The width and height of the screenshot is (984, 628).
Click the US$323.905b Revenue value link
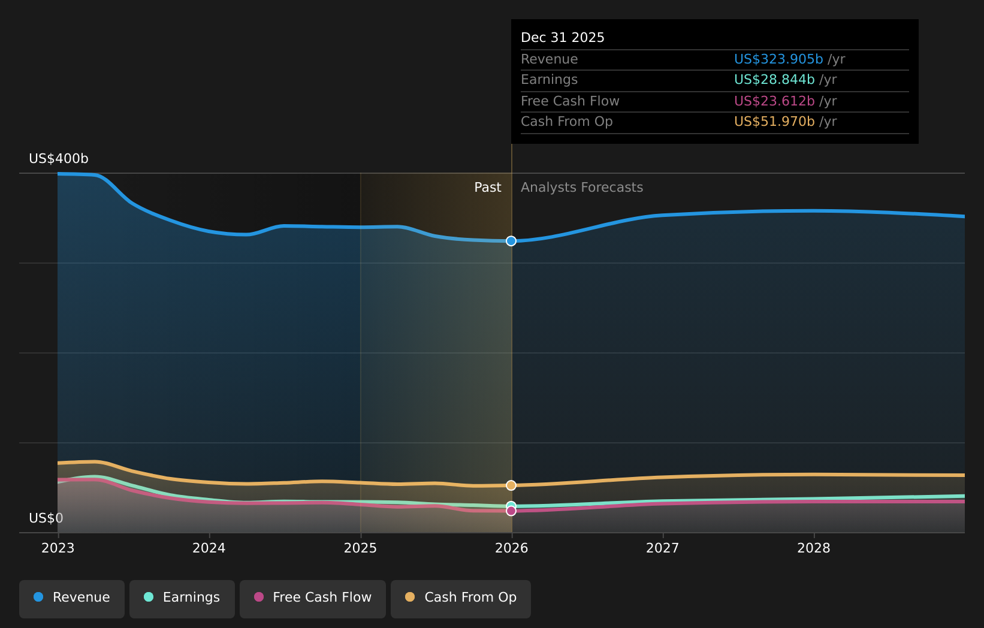pos(778,59)
